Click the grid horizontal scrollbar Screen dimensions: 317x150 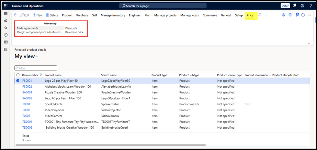click(111, 145)
